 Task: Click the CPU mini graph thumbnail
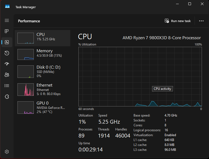(x=26, y=38)
